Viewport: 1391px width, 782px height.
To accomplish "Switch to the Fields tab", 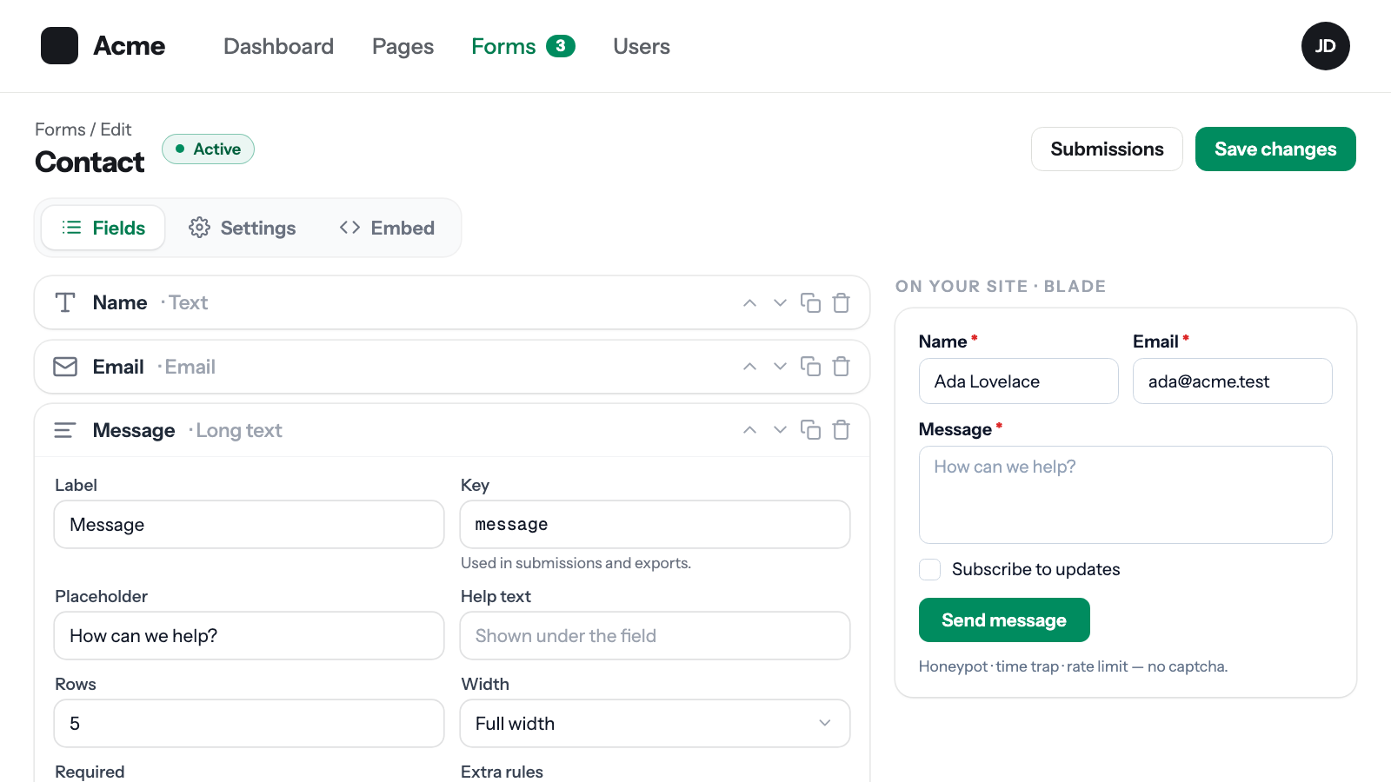I will [x=103, y=228].
